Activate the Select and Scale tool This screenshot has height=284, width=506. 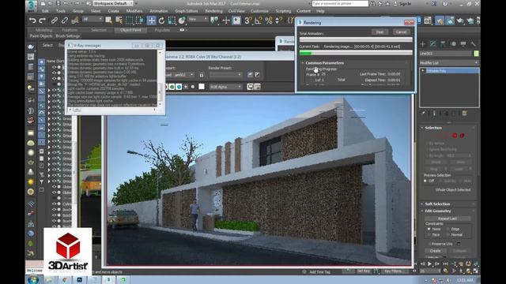coord(172,21)
